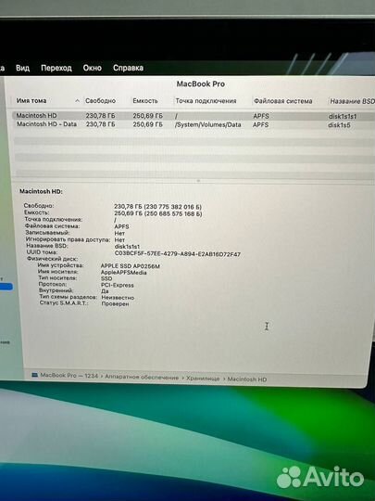Select the Macintosh HD - Data volume row
Screen dimensions: 375x501
pos(194,124)
